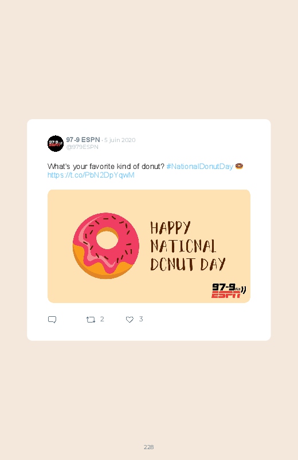Screen dimensions: 298x460
Task: Click the pink frosted donut illustration
Action: point(106,246)
